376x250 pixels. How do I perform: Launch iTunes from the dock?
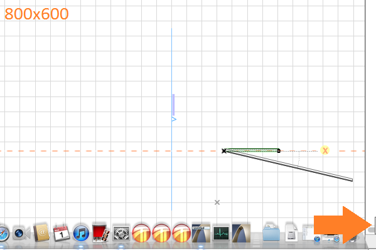81,233
